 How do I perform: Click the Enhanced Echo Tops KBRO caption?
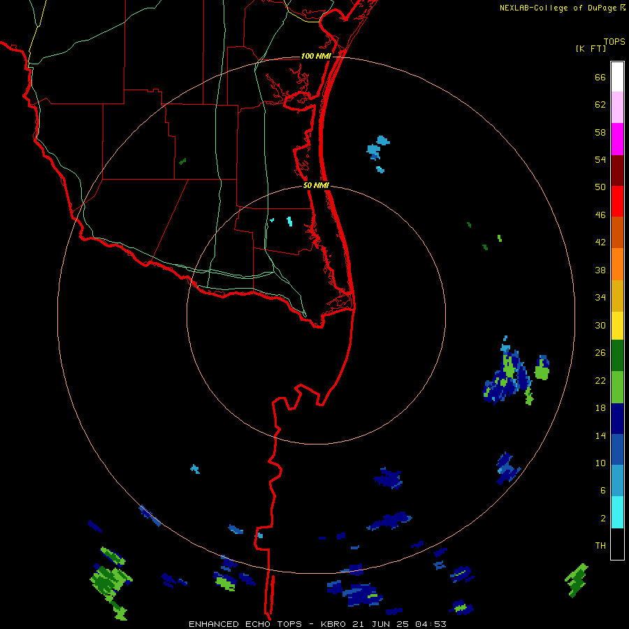317,624
